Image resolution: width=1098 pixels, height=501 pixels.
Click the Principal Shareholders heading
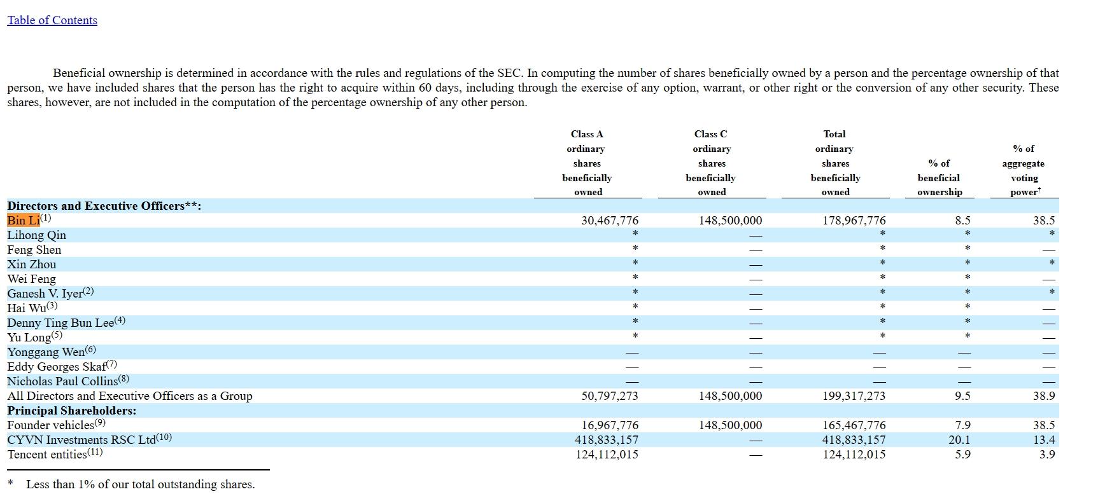pos(71,411)
